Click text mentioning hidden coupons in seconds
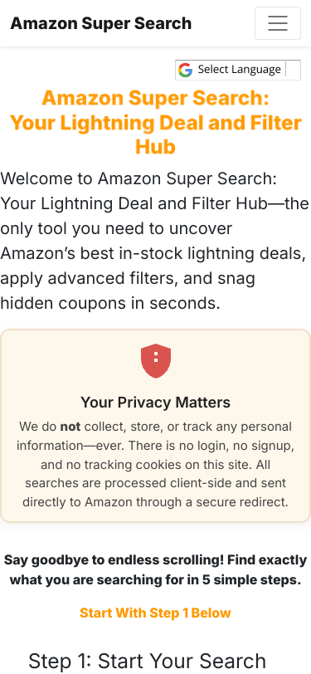The width and height of the screenshot is (311, 674). tap(110, 304)
